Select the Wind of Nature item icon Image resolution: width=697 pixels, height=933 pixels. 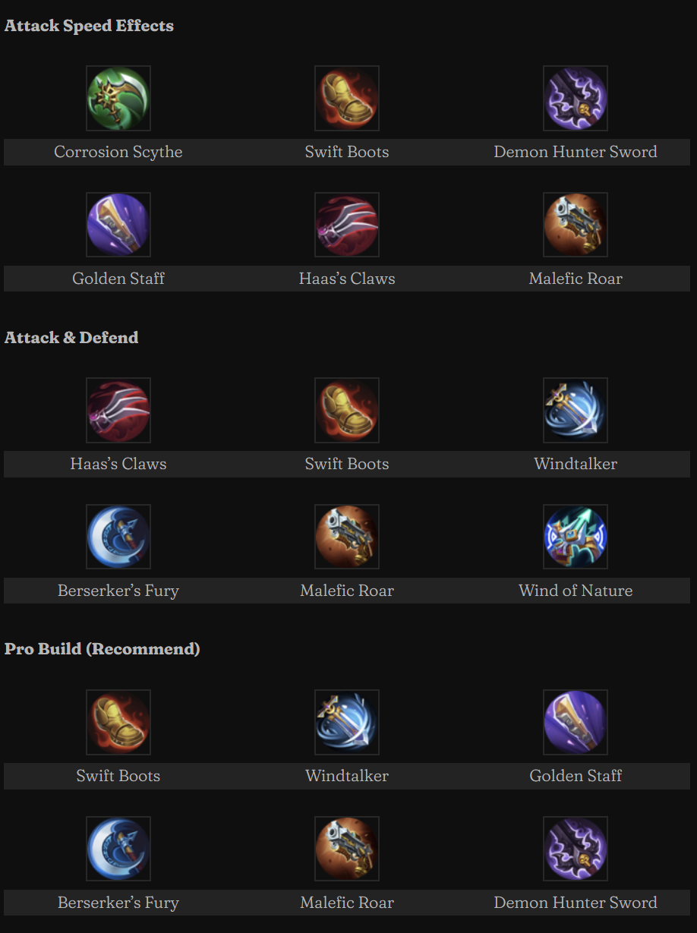[575, 536]
